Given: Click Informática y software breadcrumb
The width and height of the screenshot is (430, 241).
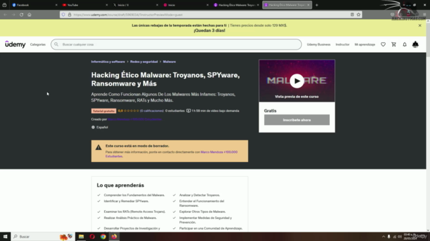Looking at the screenshot, I should (108, 62).
